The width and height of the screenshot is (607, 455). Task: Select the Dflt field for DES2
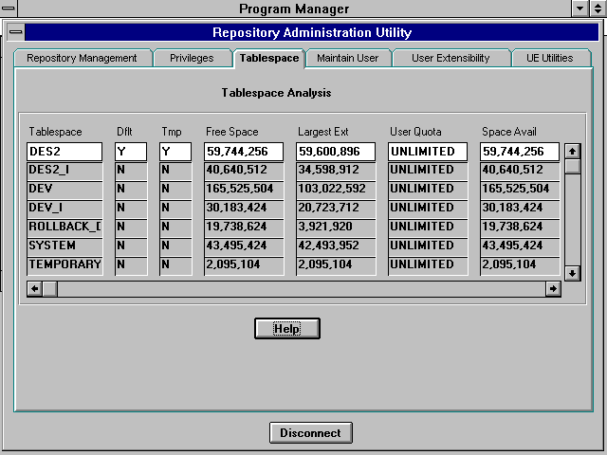point(131,152)
